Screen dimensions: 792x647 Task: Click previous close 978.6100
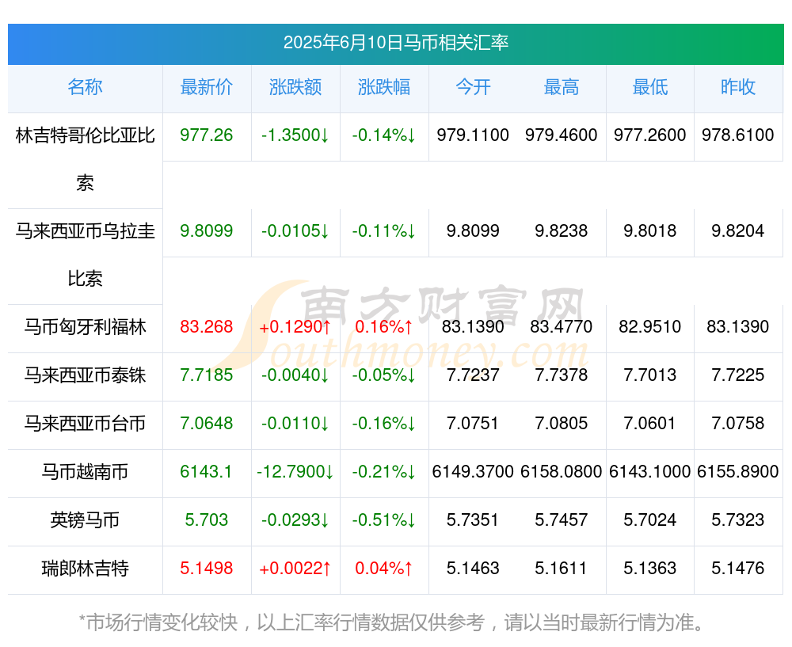point(738,135)
